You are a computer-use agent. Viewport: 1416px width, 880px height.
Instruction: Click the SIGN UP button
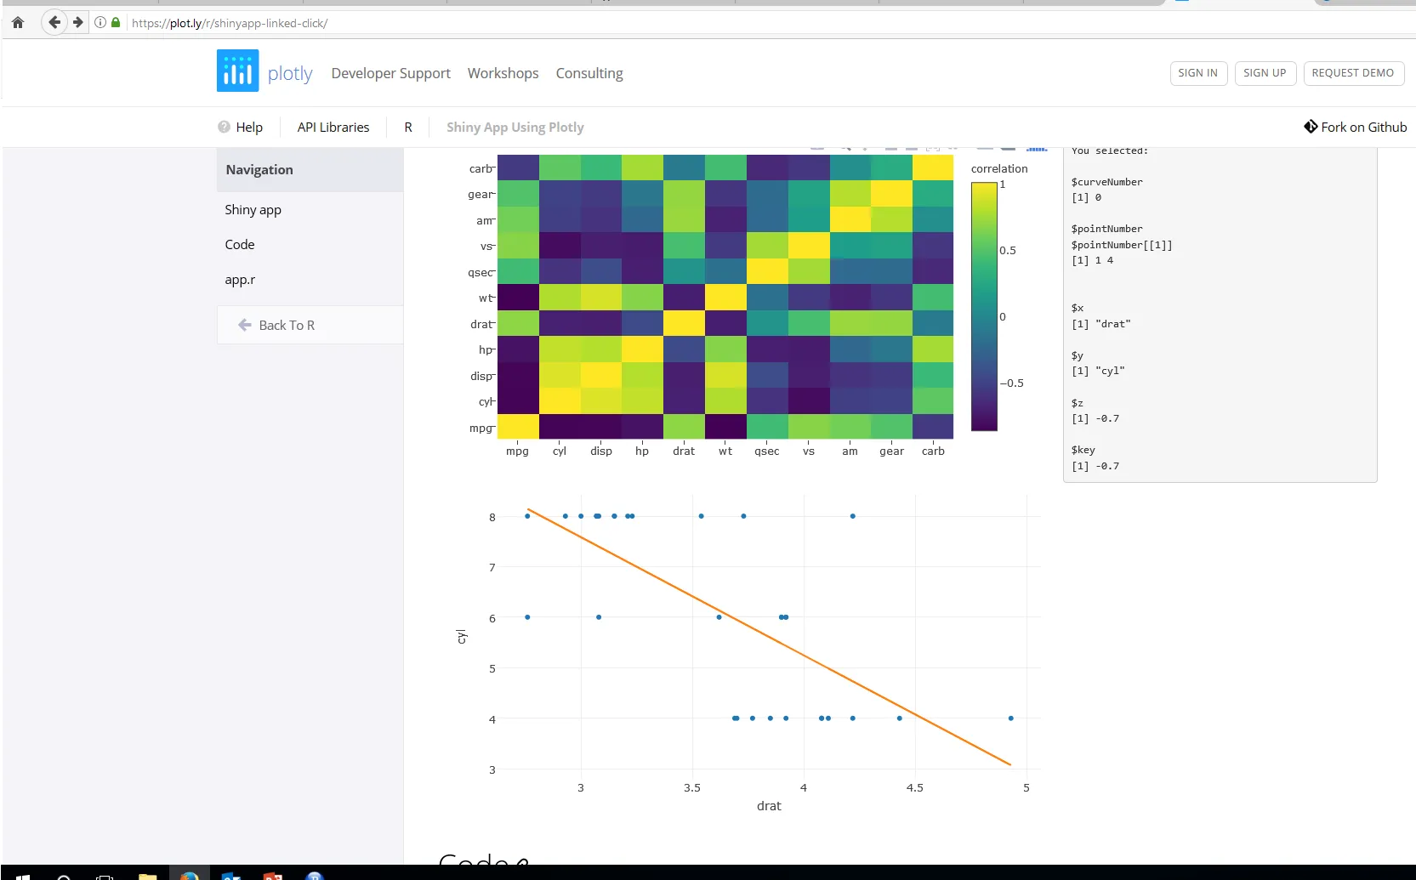click(x=1265, y=73)
